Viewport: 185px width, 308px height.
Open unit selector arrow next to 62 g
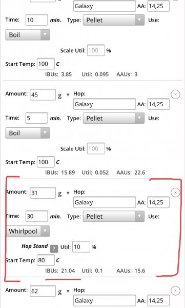click(x=68, y=291)
